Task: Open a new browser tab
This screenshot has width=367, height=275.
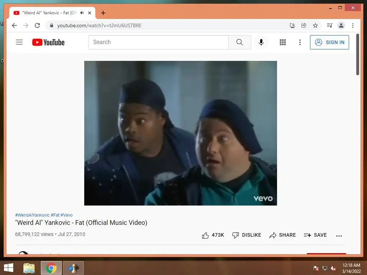Action: coord(103,13)
